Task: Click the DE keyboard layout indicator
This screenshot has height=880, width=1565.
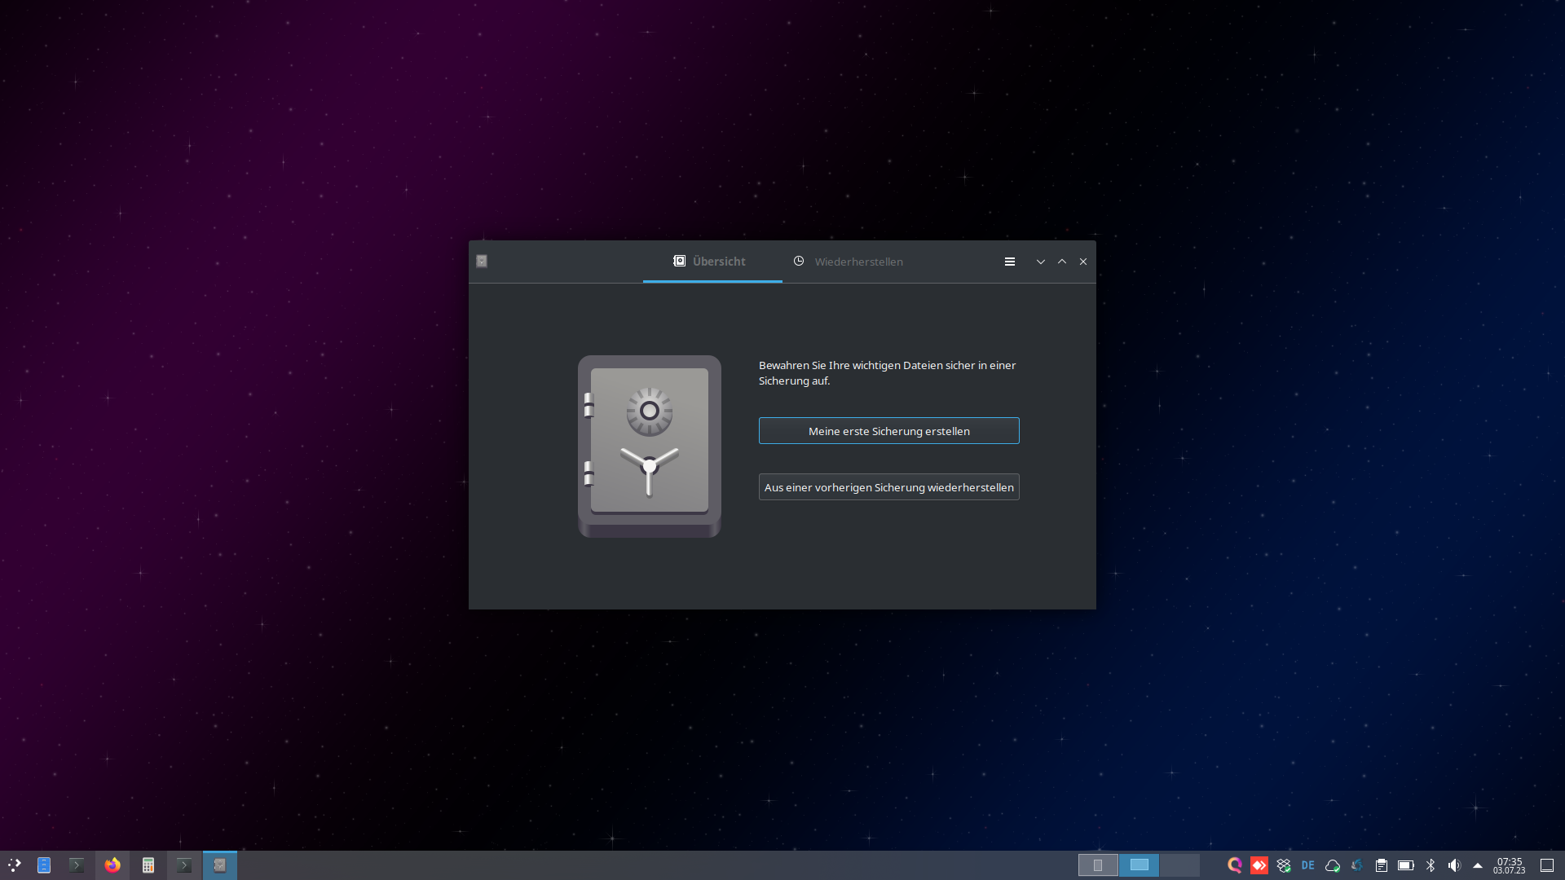Action: point(1308,865)
